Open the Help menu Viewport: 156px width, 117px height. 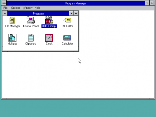[x=37, y=8]
